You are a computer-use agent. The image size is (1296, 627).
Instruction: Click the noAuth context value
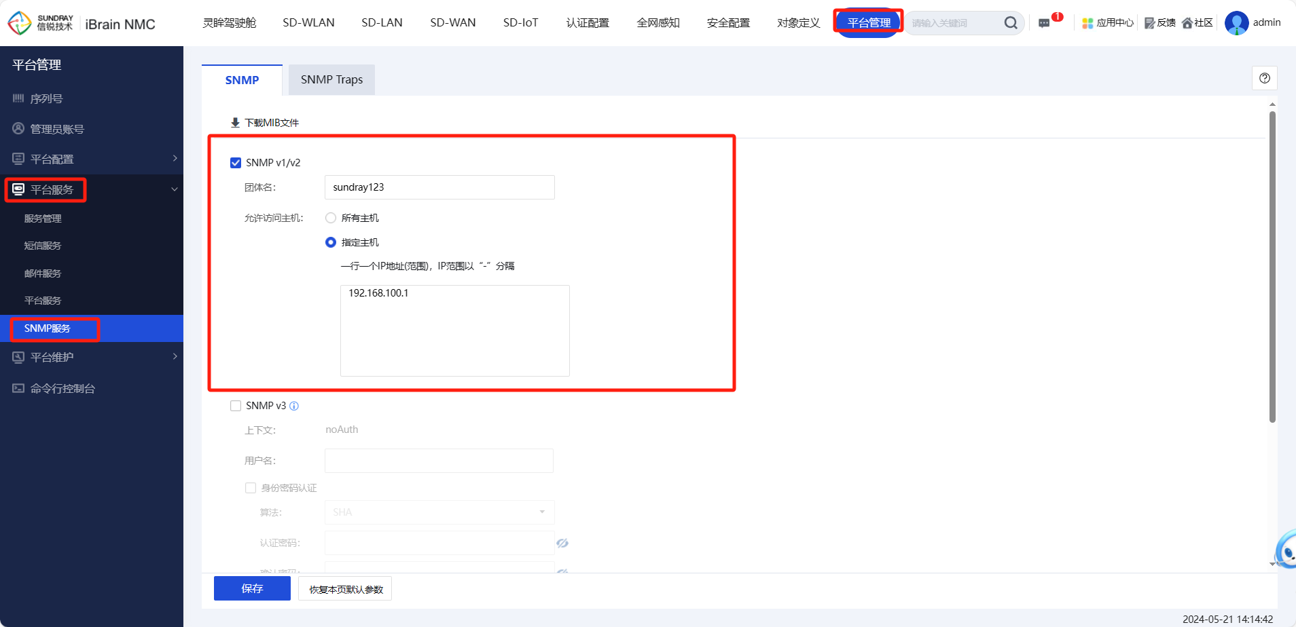click(x=342, y=430)
